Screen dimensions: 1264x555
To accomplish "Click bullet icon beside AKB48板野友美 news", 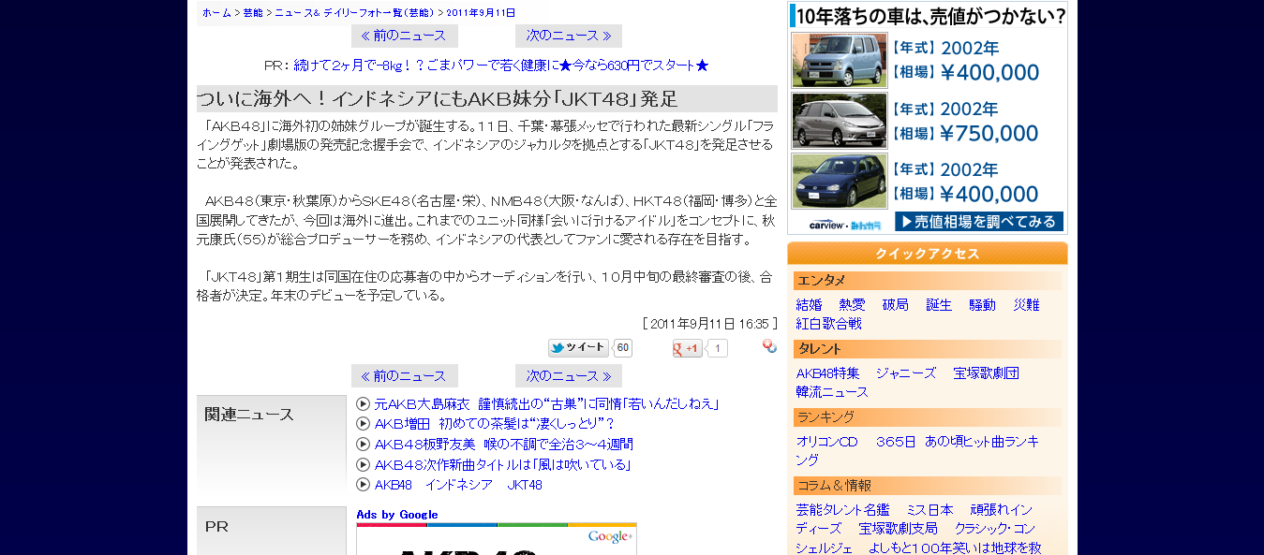I will click(363, 445).
